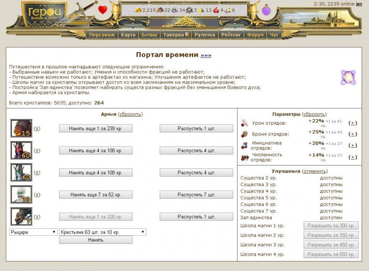Click the squad damage parameter icon
This screenshot has width=369, height=271.
pyautogui.click(x=245, y=122)
